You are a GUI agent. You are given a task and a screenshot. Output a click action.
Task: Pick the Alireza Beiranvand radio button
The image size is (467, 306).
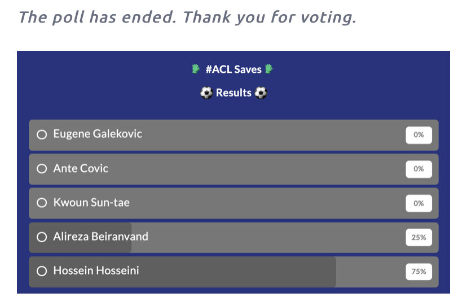[x=41, y=237]
